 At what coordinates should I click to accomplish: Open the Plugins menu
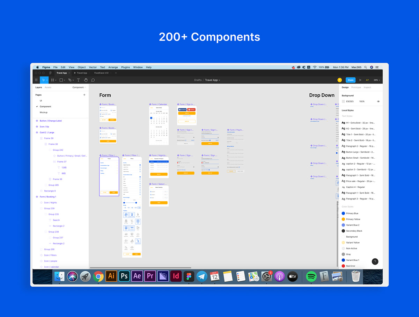pos(125,67)
